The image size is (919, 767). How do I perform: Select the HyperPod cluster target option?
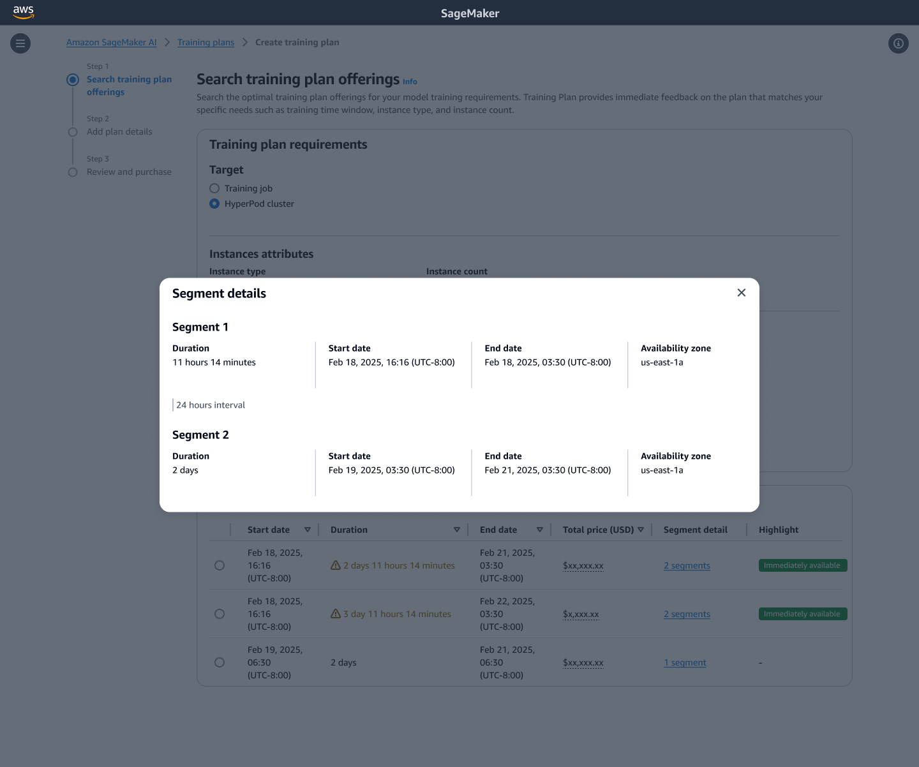214,204
